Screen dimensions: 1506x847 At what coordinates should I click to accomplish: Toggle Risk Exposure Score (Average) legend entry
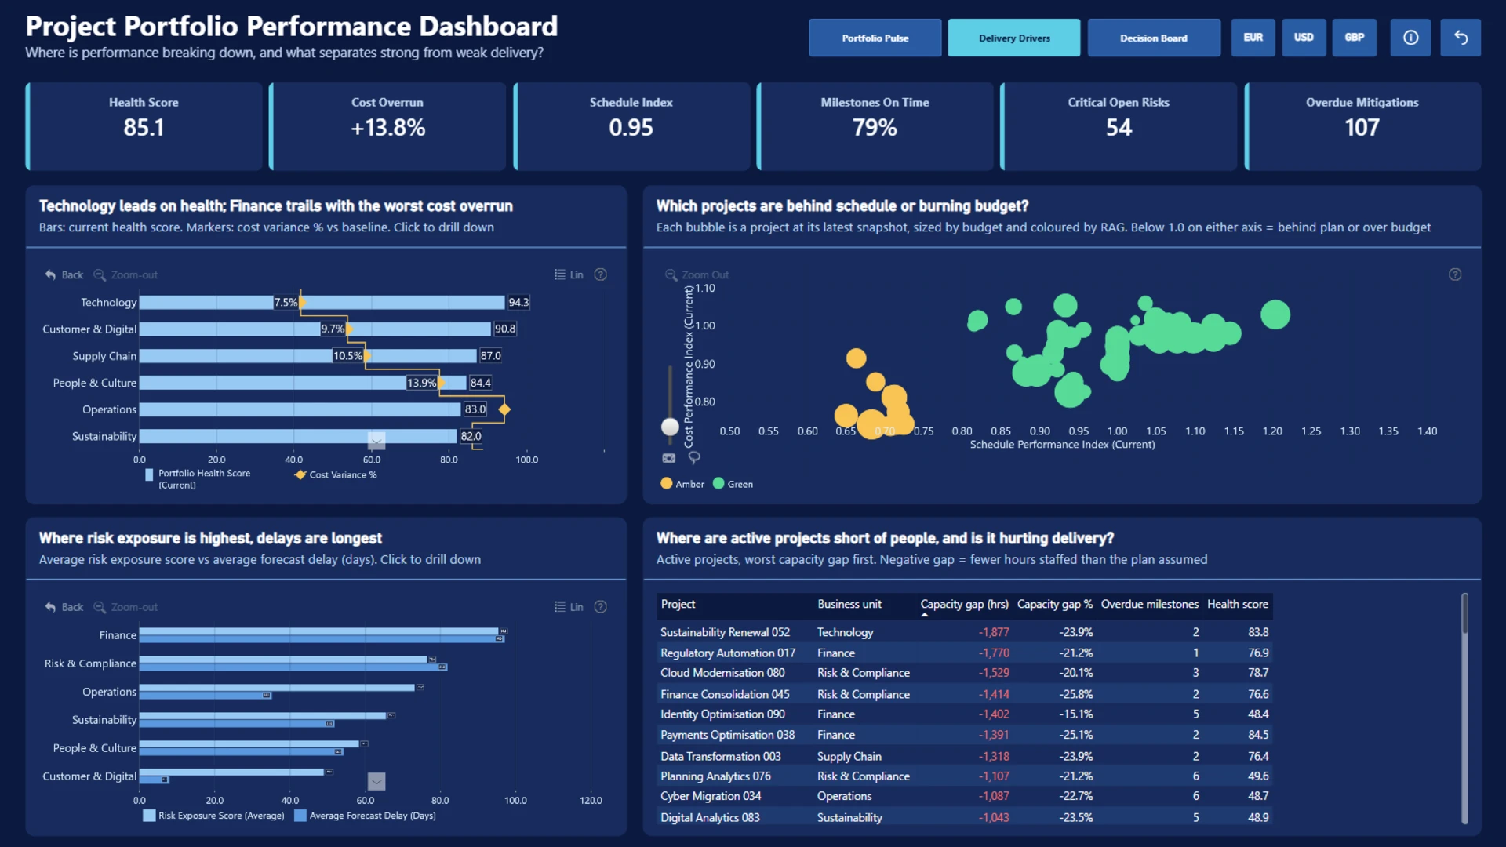pos(214,816)
